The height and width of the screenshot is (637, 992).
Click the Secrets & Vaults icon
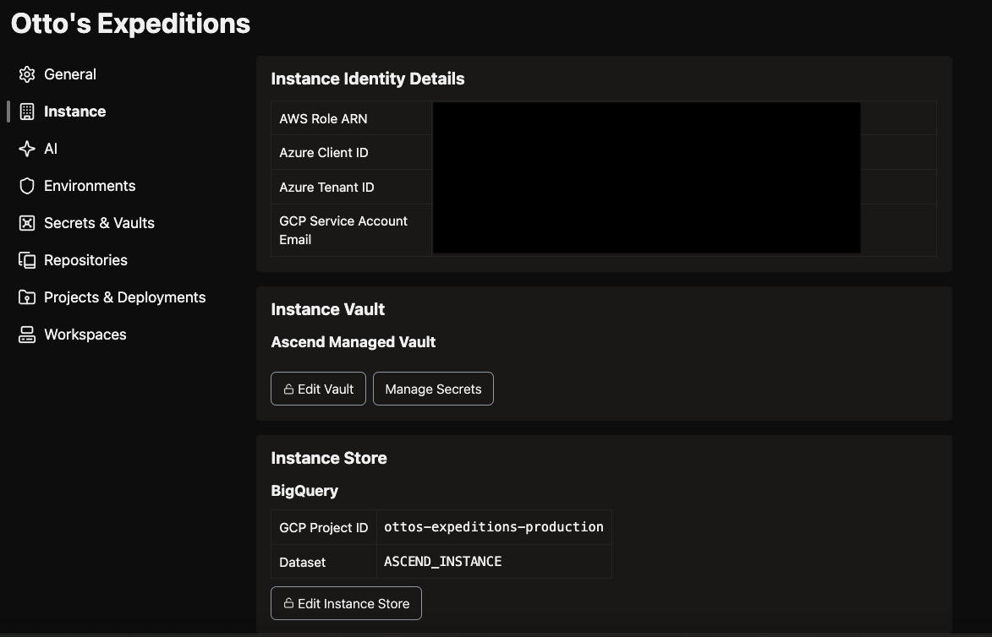(26, 223)
